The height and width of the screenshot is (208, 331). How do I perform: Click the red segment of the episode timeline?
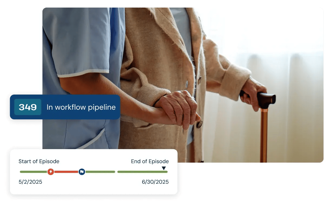66,172
